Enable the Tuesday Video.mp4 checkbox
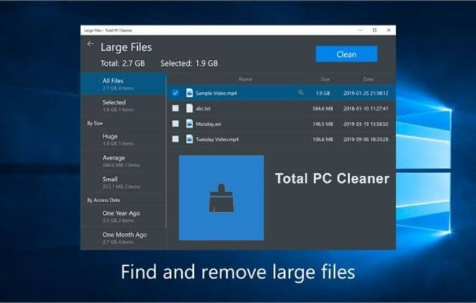 (x=175, y=139)
